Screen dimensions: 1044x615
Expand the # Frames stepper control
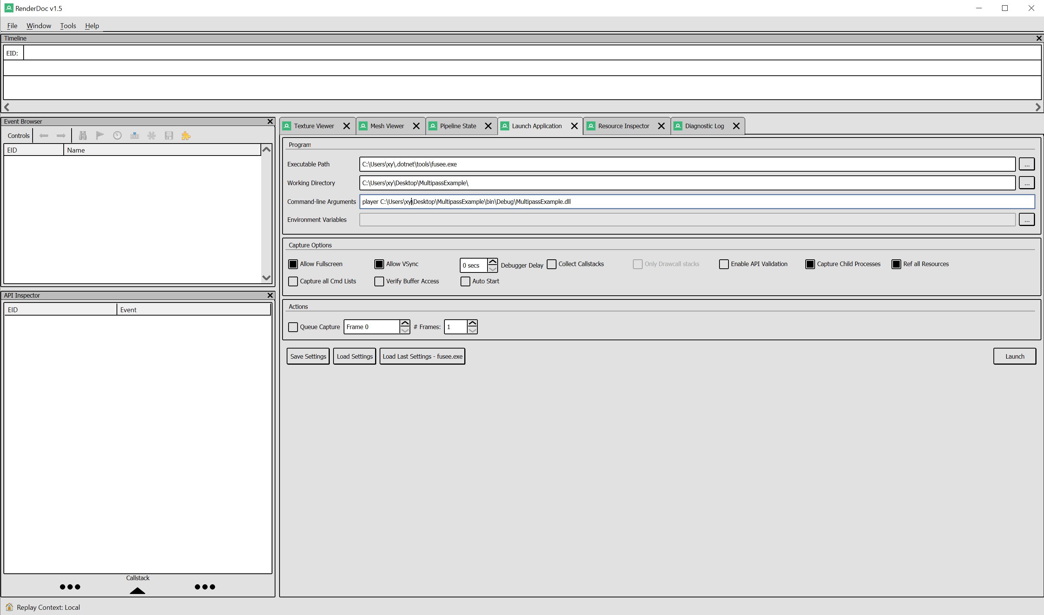click(x=471, y=323)
